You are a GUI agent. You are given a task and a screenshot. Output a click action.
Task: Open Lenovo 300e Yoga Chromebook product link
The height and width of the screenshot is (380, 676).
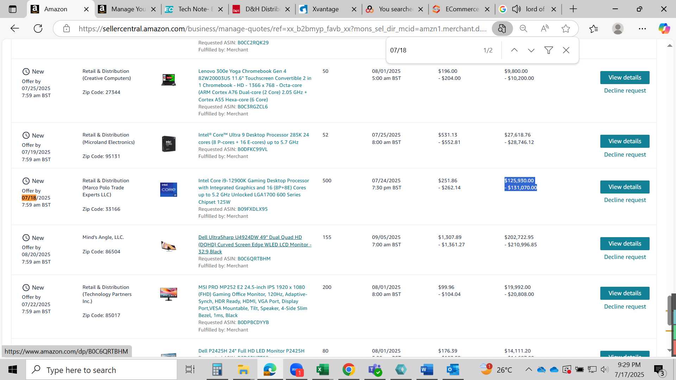pyautogui.click(x=255, y=85)
